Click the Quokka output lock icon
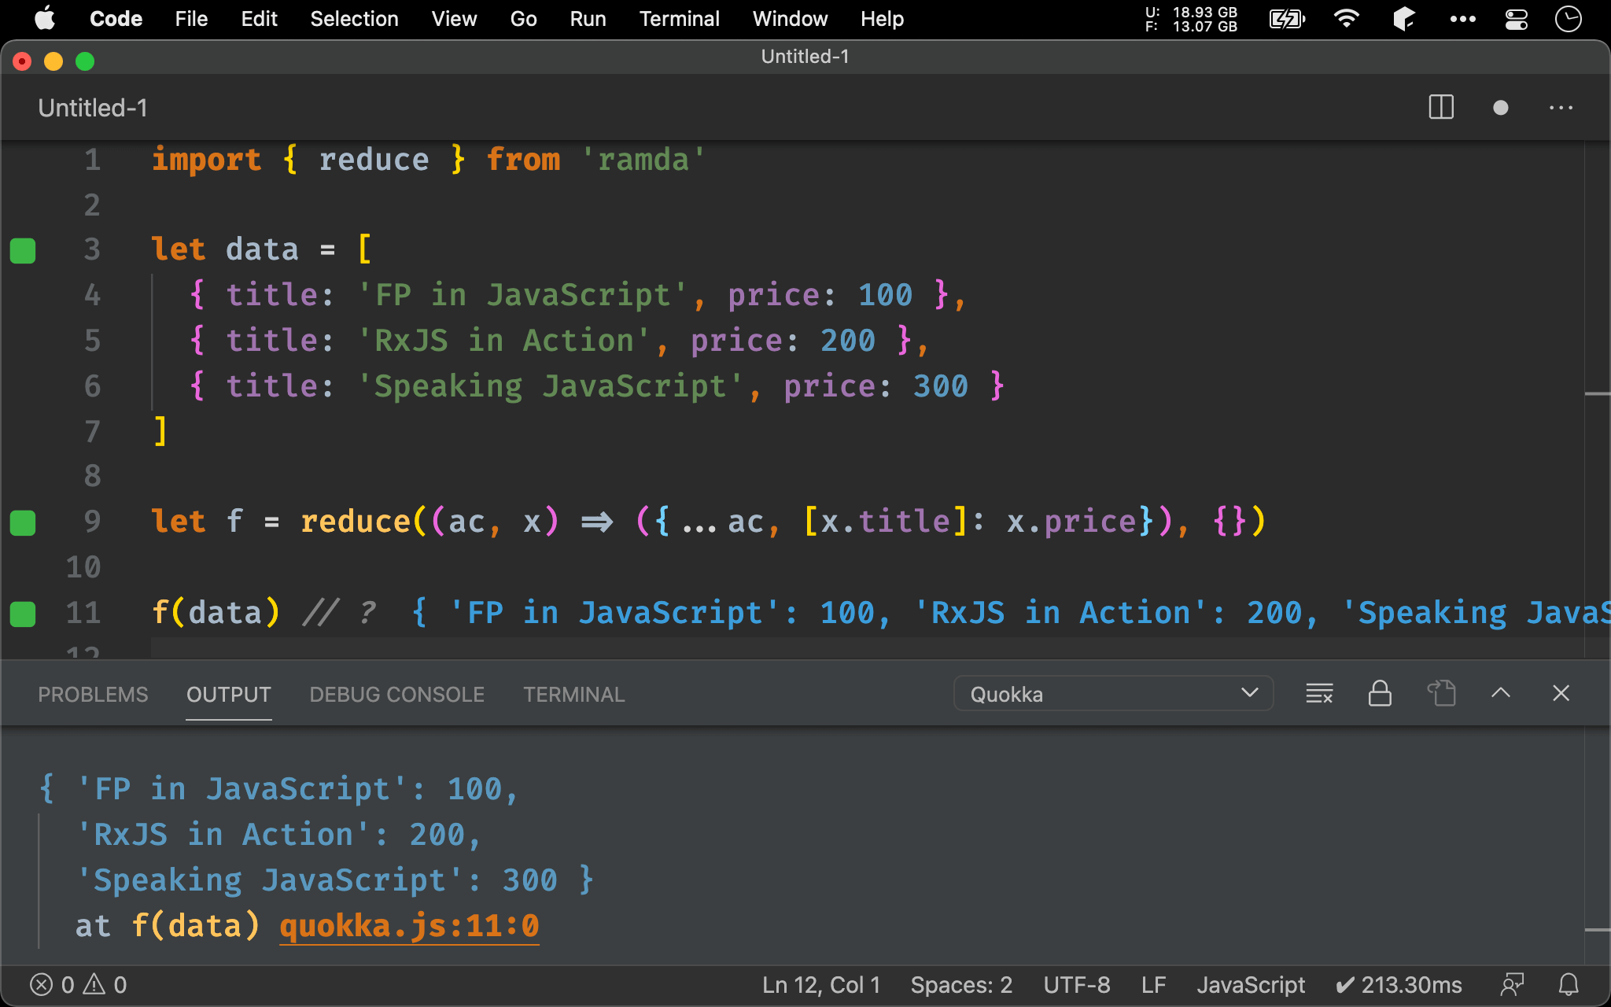 click(x=1379, y=695)
